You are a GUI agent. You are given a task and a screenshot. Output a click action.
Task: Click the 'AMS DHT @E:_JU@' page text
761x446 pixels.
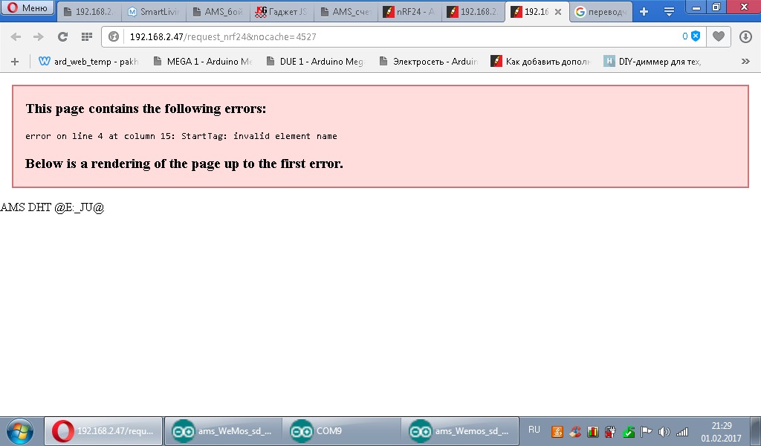(52, 207)
